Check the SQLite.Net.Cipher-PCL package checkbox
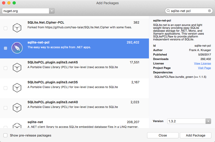215x142 pixels. tap(6, 28)
